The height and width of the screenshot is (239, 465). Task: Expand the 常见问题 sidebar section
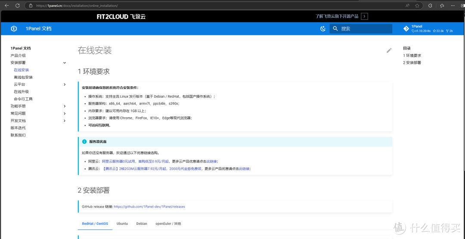pos(65,114)
